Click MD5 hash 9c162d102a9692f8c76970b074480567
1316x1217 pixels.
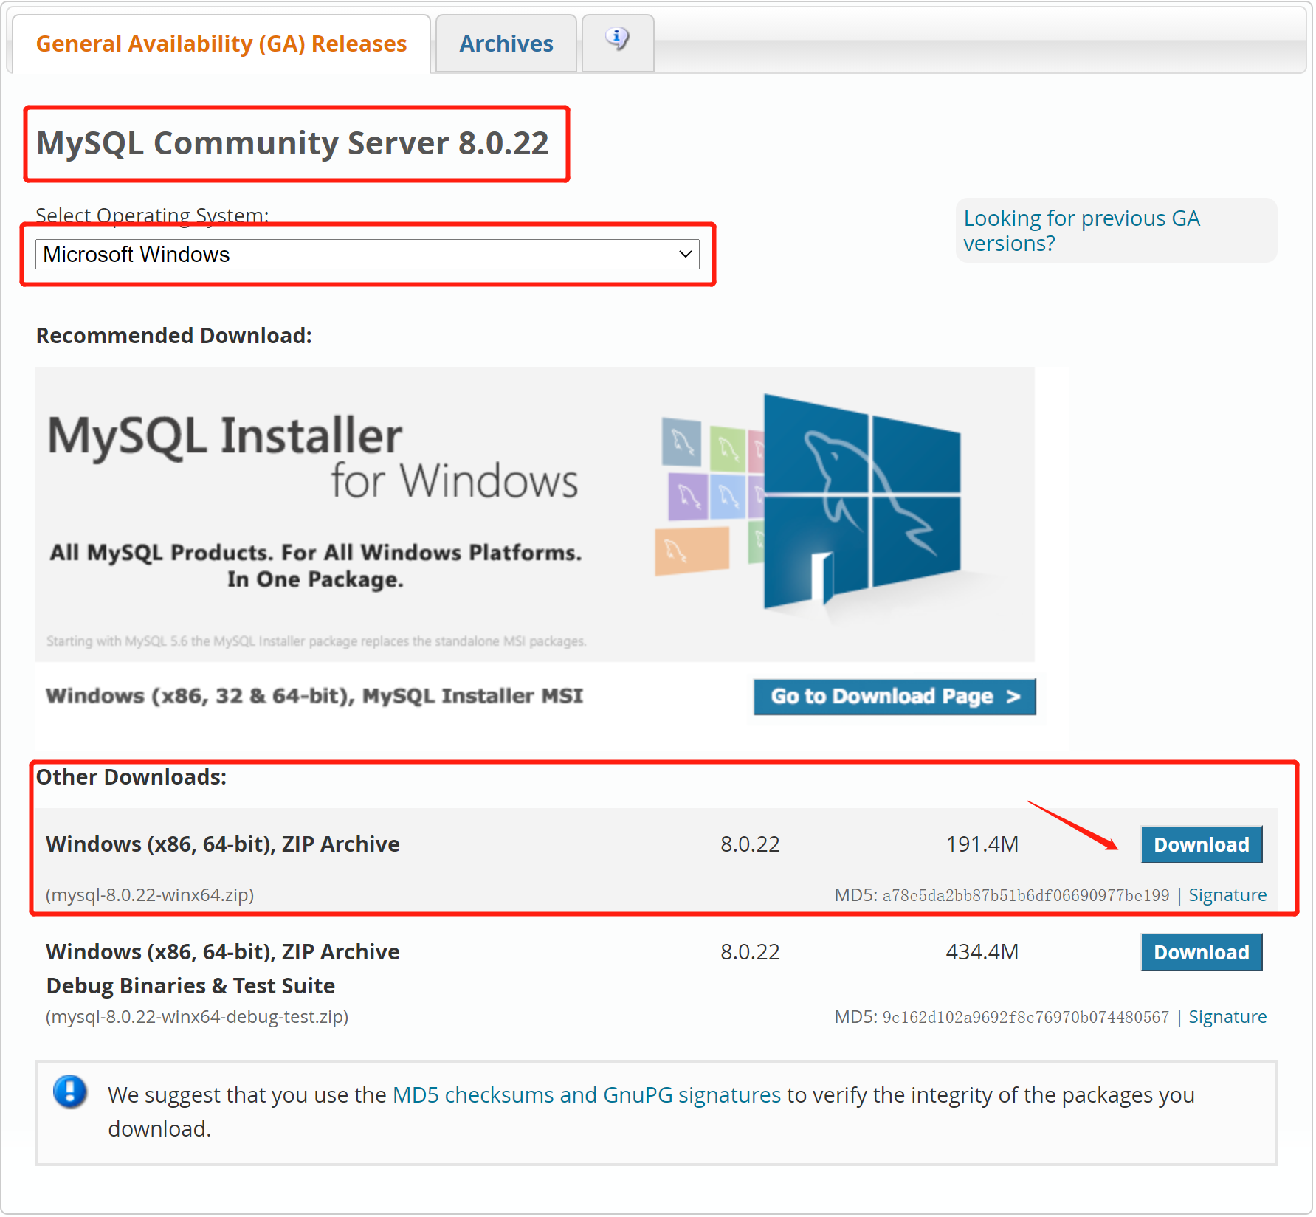[1026, 1018]
